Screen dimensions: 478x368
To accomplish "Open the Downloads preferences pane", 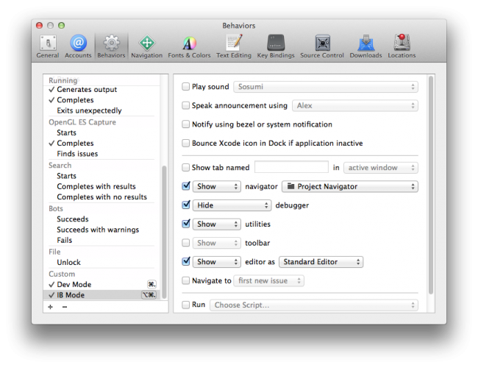I will 365,46.
